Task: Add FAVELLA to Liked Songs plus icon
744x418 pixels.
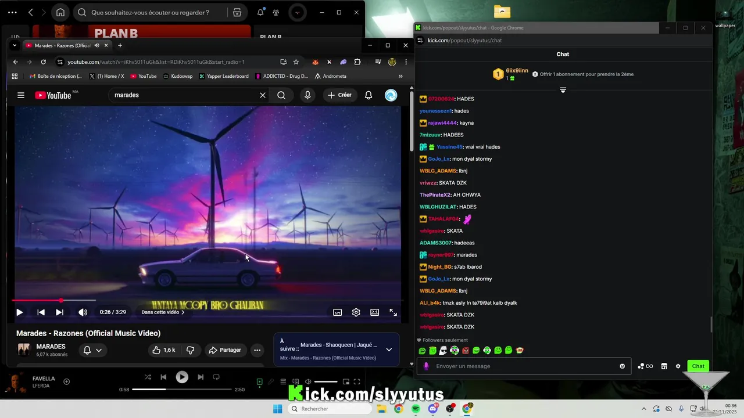Action: (x=66, y=381)
